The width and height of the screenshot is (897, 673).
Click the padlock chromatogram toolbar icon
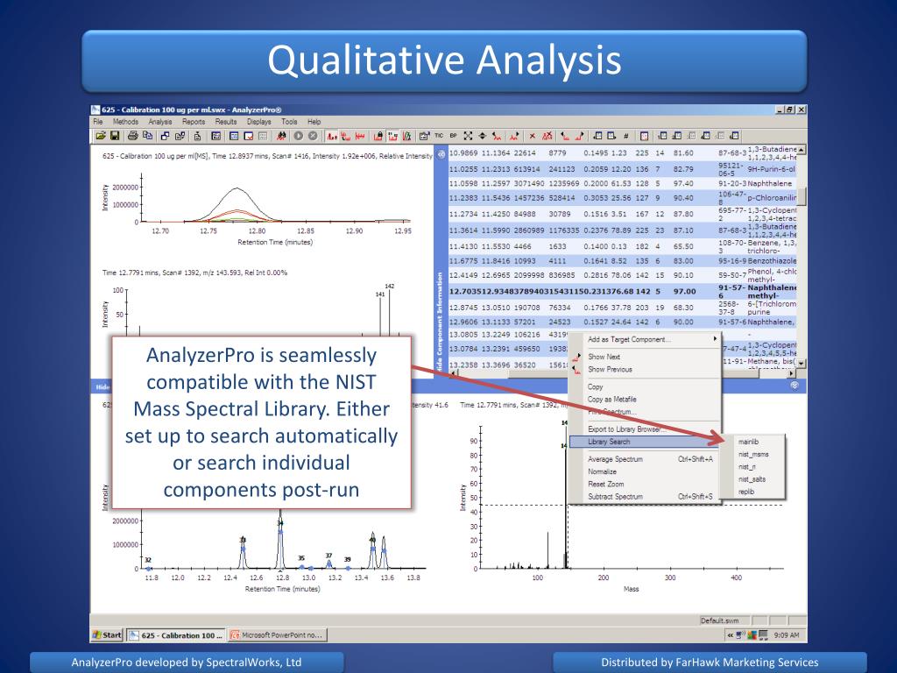[x=378, y=136]
